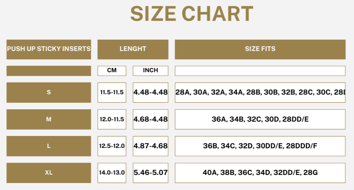Select the 5.46-5.07 inch cell
Screen dimensions: 354x190
point(150,173)
